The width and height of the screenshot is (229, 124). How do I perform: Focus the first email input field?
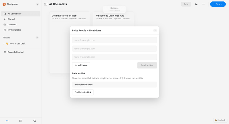pos(114,40)
